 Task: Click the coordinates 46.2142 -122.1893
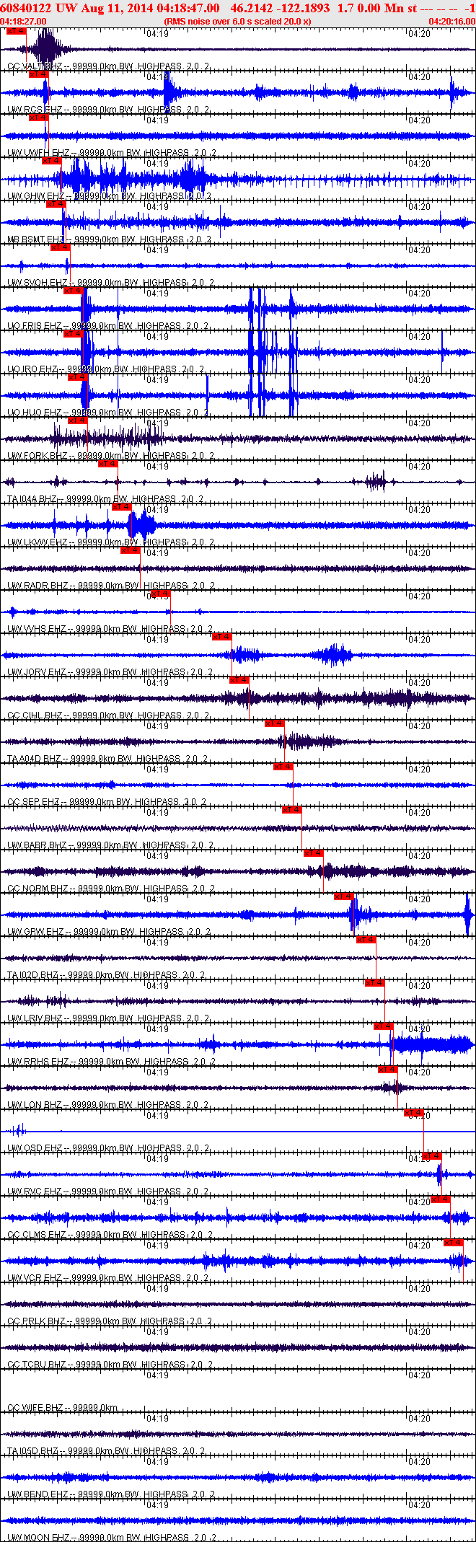coord(280,8)
